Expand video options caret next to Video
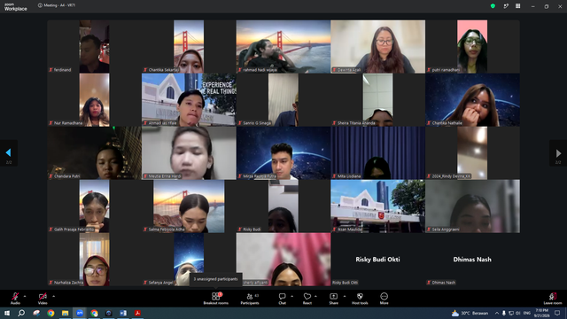Screen dimensions: 567x319 [x=53, y=296]
